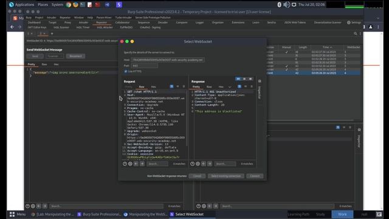Click Select existing connection button
The width and height of the screenshot is (389, 219).
click(x=226, y=176)
